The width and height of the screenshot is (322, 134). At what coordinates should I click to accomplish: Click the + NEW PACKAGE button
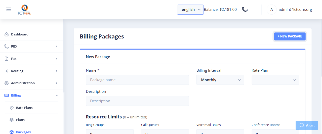(x=290, y=36)
